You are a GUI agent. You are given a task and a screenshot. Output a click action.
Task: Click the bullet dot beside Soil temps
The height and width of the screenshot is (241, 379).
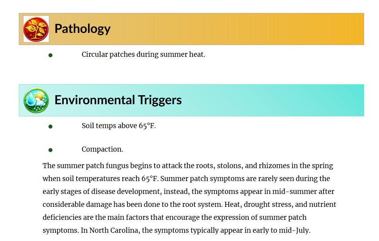tap(50, 127)
